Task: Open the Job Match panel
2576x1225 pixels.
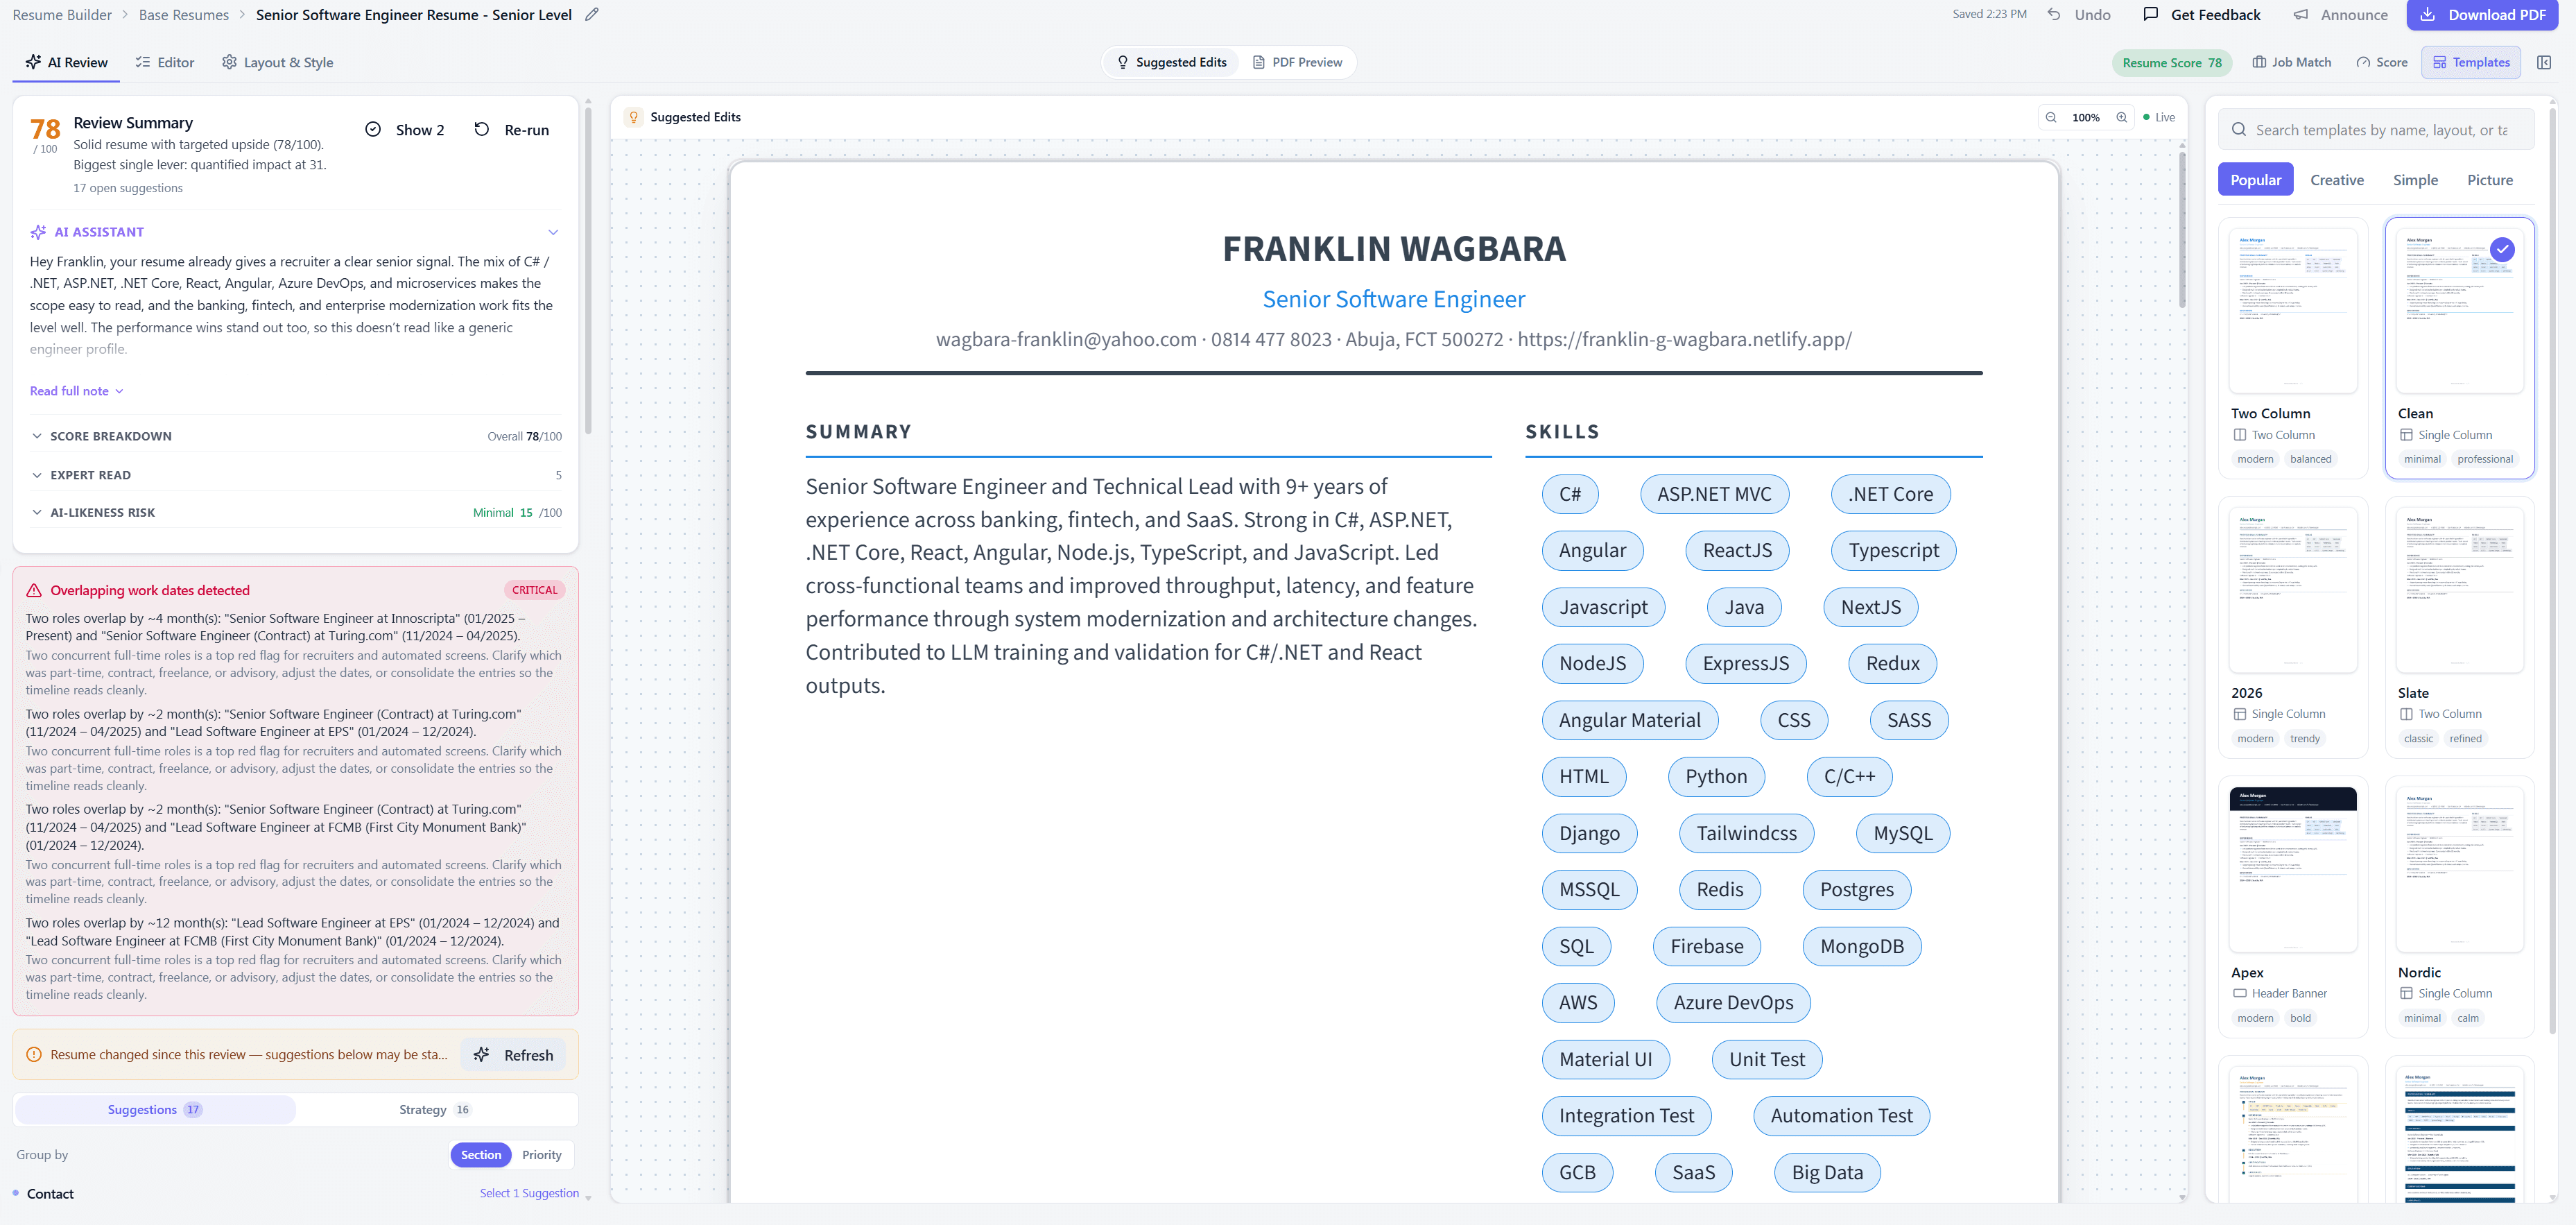Action: click(2292, 62)
